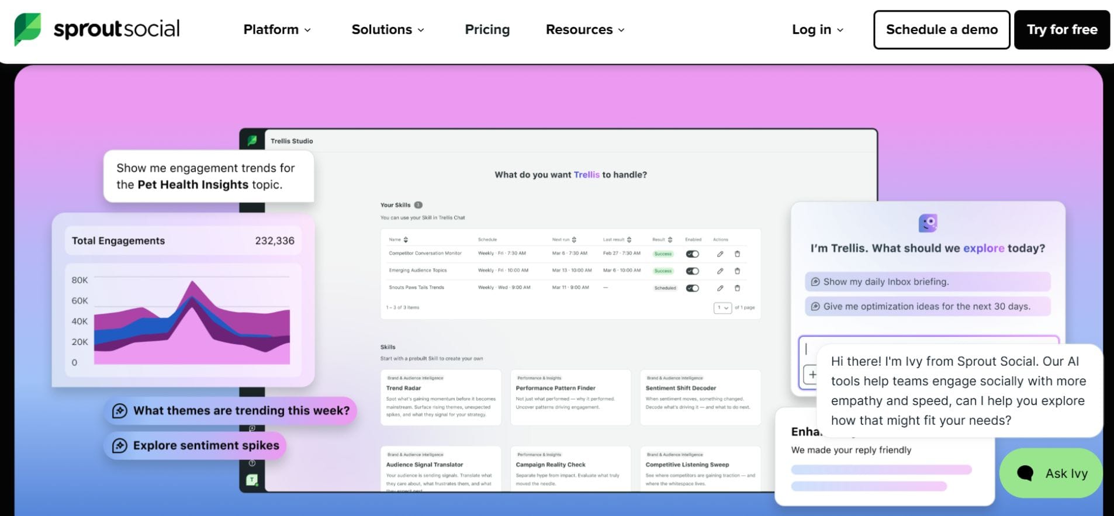Screen dimensions: 1114x516
Task: Click 'Explore sentiment spikes' chip
Action: click(x=195, y=445)
